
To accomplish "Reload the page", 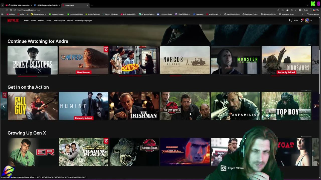I will [x=7, y=10].
